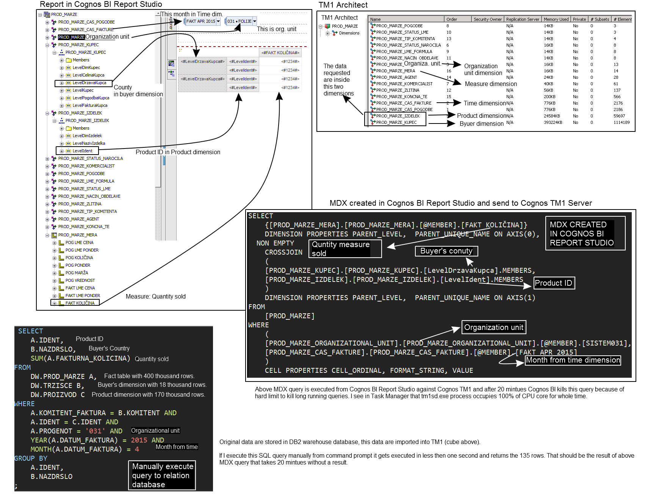Click the Members folder icon under PROD_MARZE_KUPEC
Screen dimensions: 656x502
point(69,60)
